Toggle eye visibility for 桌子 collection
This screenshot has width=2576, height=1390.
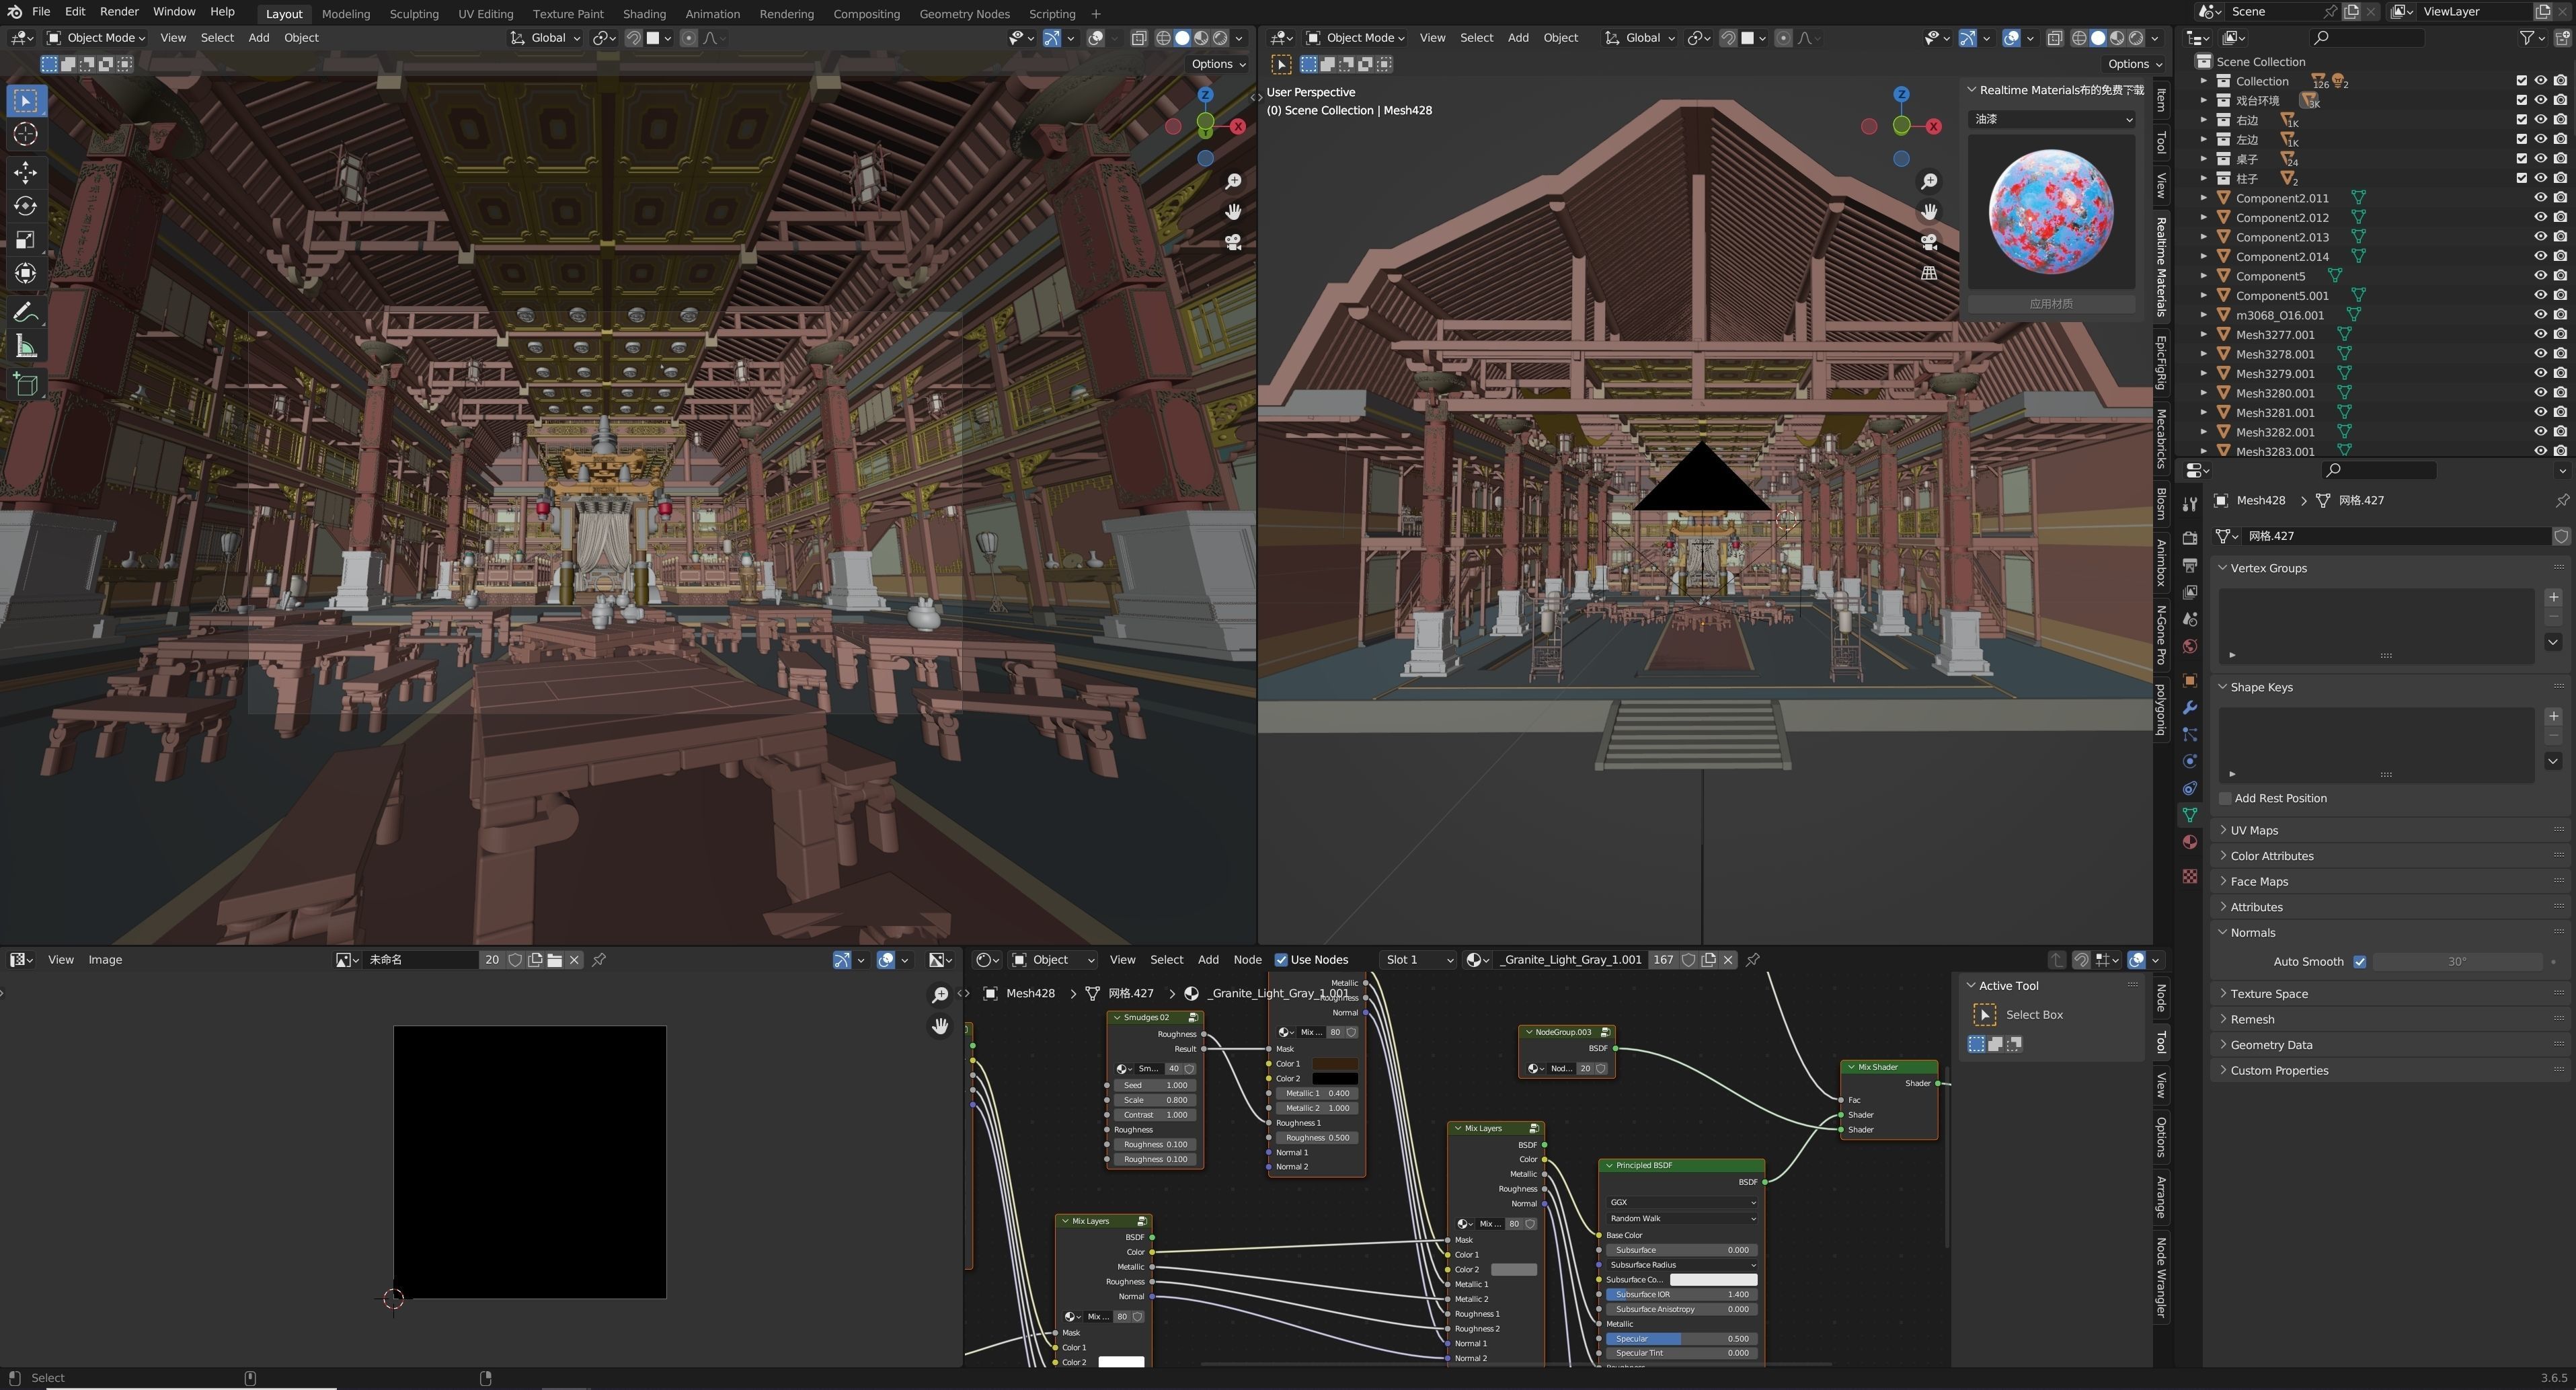click(2541, 159)
